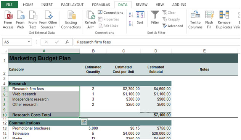Switch to the HOME tab
Screen dimensions: 241x140
[28, 5]
